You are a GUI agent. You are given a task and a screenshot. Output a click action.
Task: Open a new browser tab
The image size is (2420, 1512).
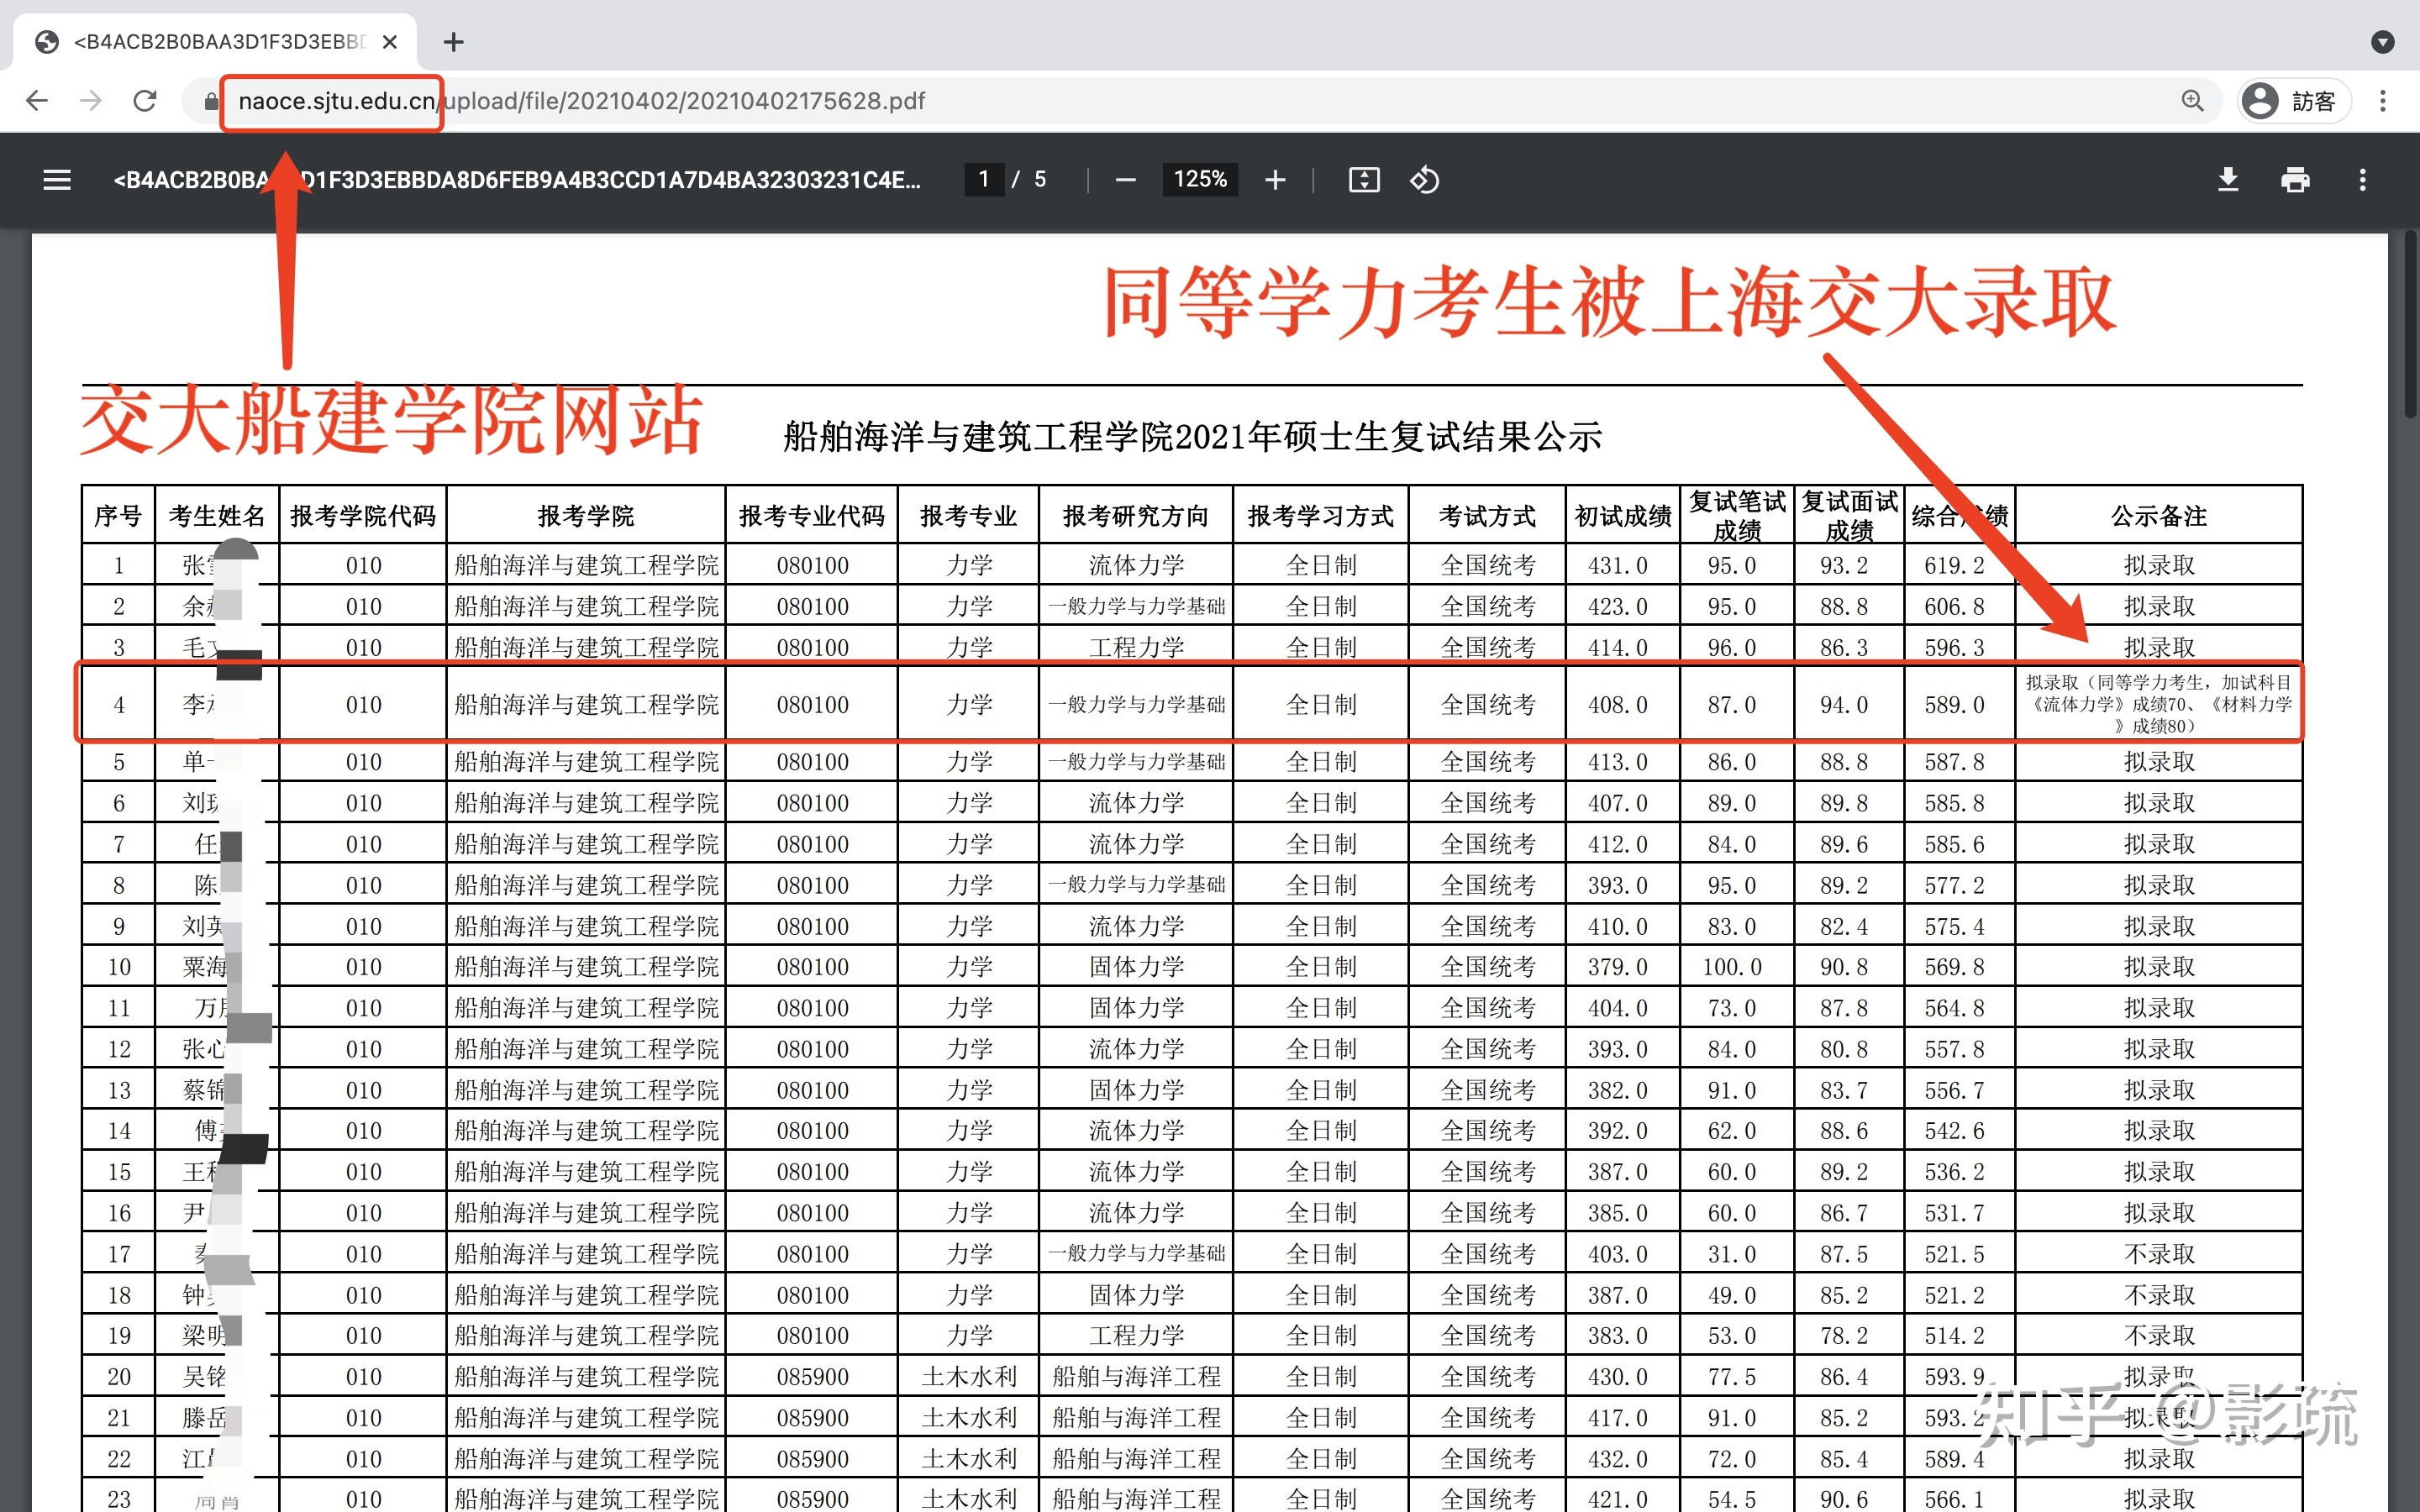tap(453, 42)
